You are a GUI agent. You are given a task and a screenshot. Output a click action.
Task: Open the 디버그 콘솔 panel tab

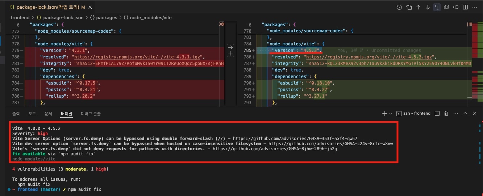pos(91,114)
